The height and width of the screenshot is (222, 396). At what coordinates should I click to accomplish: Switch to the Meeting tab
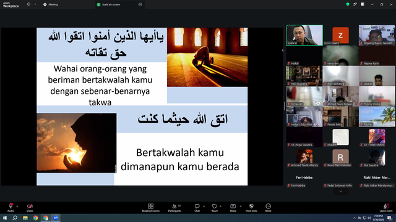click(51, 4)
